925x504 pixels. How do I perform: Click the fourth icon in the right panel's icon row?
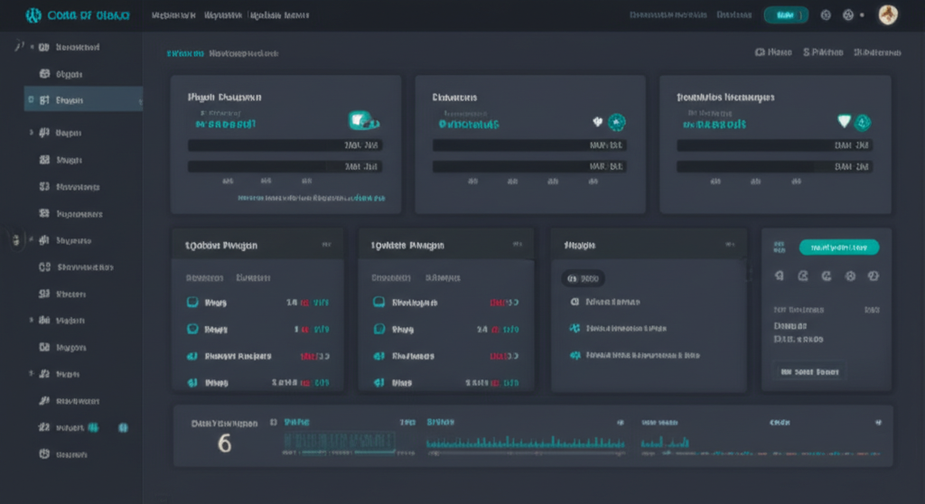point(850,275)
